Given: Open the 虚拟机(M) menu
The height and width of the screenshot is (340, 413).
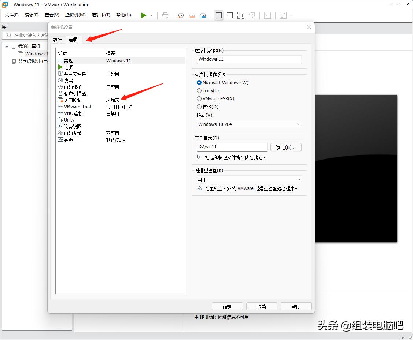Looking at the screenshot, I should click(x=75, y=15).
